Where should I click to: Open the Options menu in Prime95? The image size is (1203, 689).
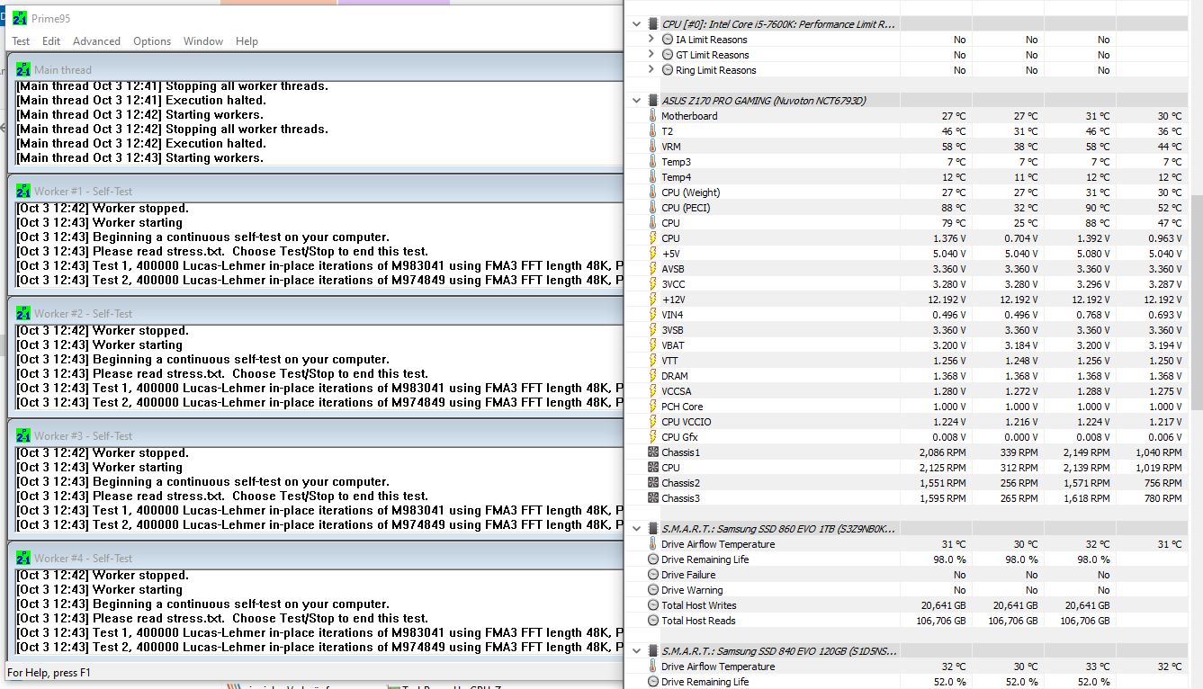coord(152,41)
